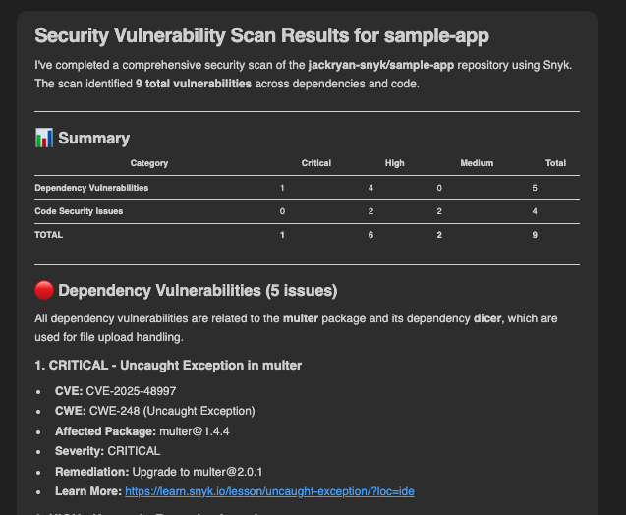
Task: Select the Code Security Issues row label
Action: (80, 211)
